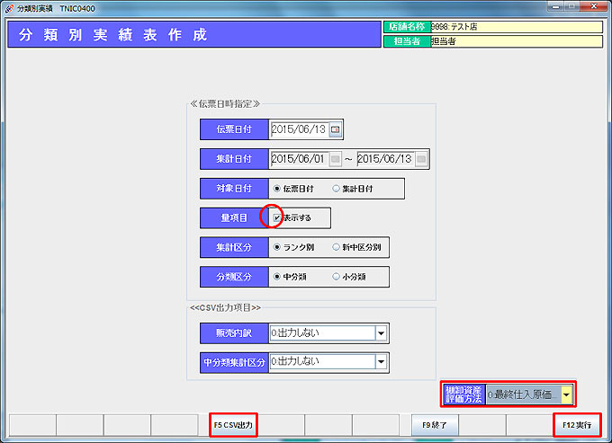The height and width of the screenshot is (443, 612).
Task: Close the 分類別実績 window
Action: click(594, 6)
